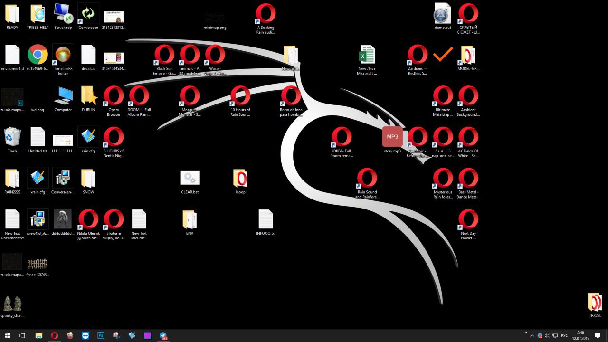Open TeamViewer from the taskbar
608x342 pixels.
(x=85, y=335)
